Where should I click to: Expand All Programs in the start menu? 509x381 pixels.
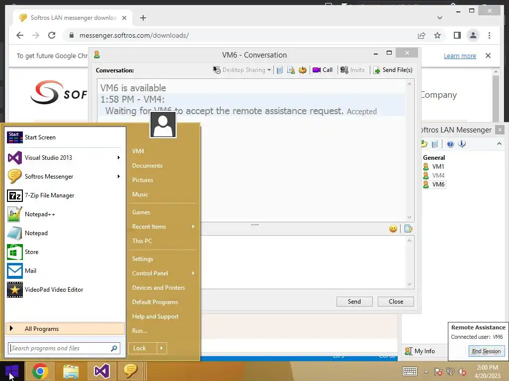tap(65, 328)
